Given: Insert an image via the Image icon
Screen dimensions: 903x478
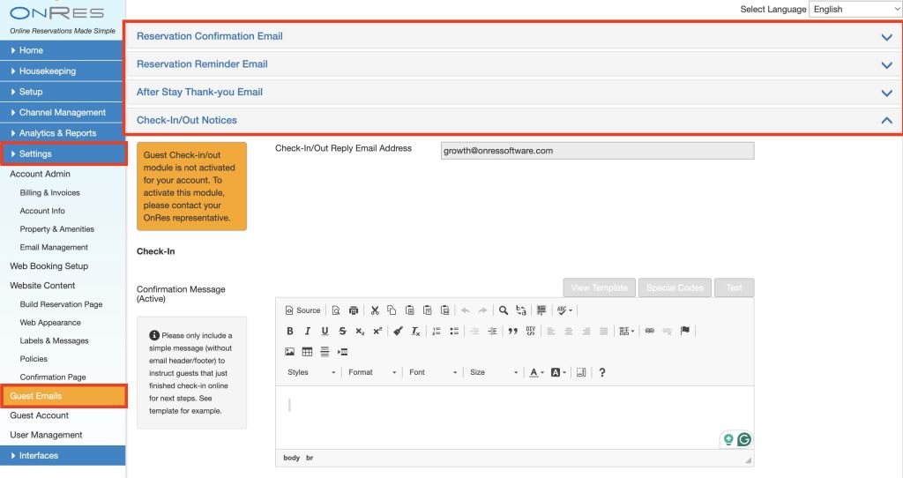Looking at the screenshot, I should (x=289, y=352).
